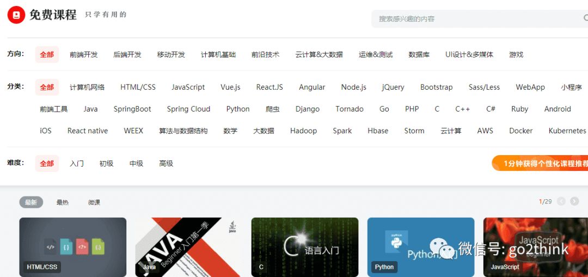Select 运维&测试 direction filter
This screenshot has height=277, width=588.
pos(376,54)
